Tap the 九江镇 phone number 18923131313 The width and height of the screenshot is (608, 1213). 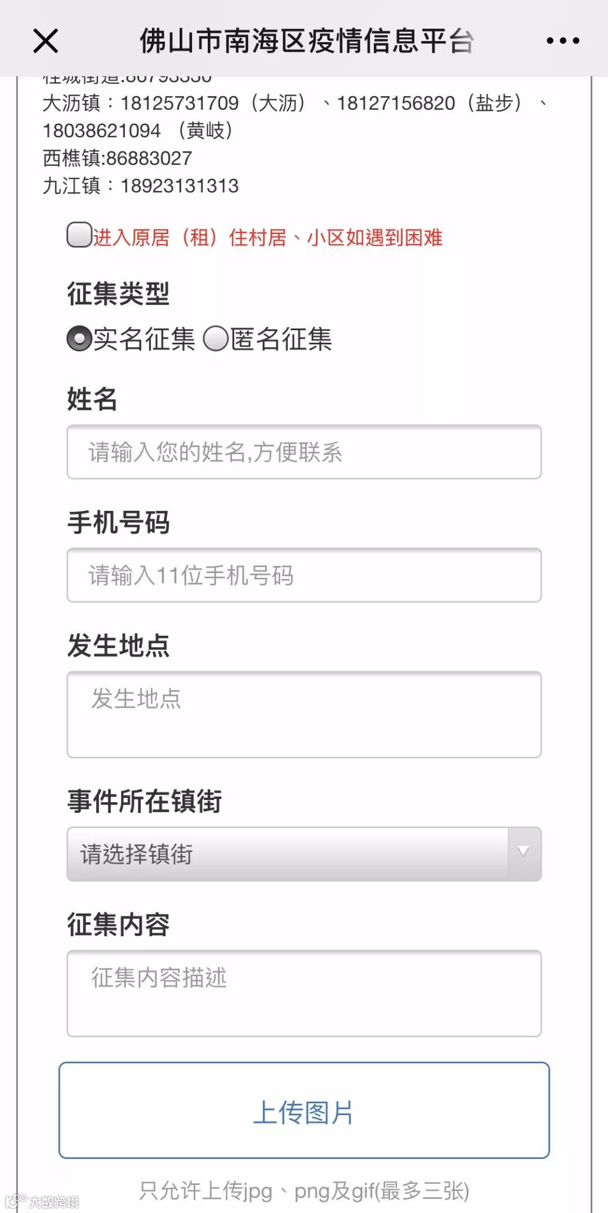click(x=180, y=186)
